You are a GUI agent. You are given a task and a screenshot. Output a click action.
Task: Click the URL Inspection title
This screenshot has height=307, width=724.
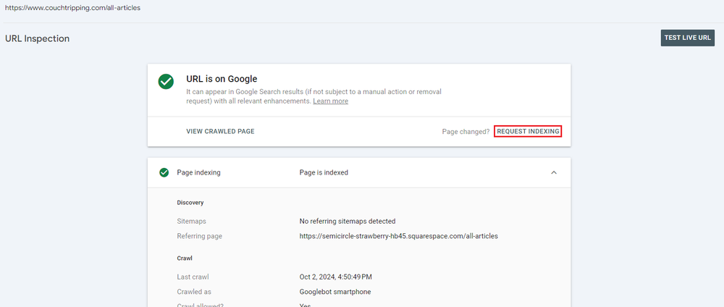pyautogui.click(x=38, y=39)
